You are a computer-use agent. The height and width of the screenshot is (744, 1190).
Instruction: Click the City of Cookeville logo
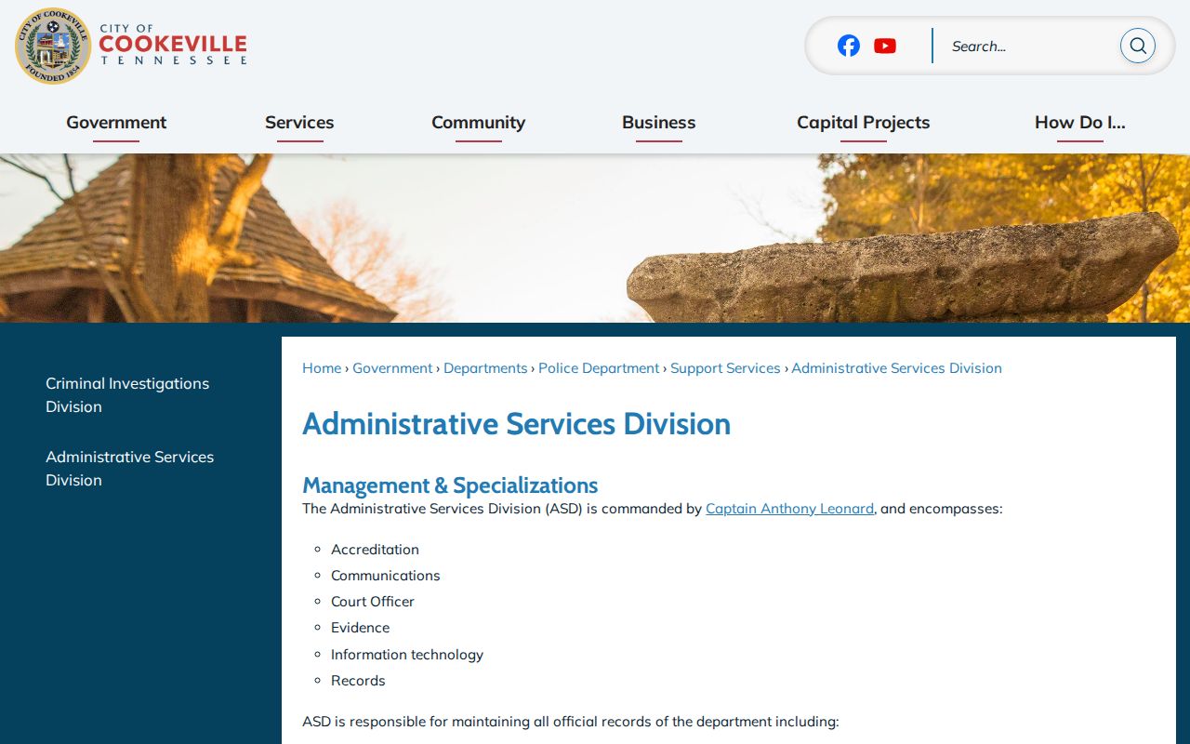(131, 46)
